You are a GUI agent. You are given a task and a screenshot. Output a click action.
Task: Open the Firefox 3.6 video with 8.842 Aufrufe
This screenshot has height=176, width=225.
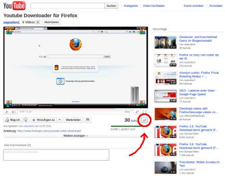click(x=199, y=128)
